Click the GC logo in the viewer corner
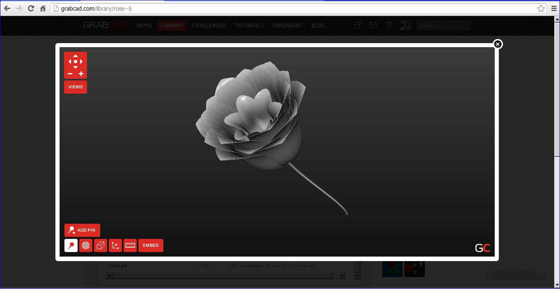560x289 pixels. (x=482, y=248)
